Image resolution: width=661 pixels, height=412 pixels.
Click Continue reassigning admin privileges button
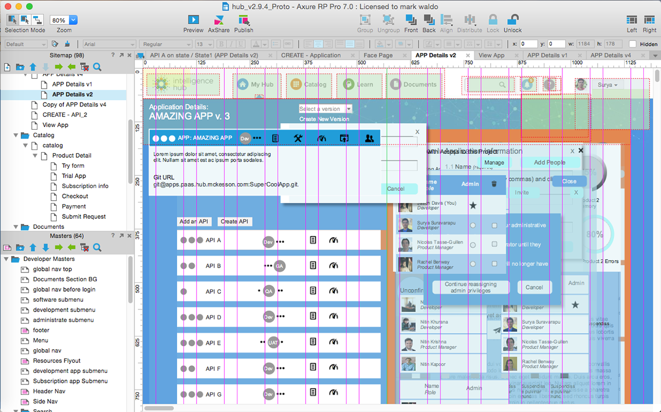point(470,287)
